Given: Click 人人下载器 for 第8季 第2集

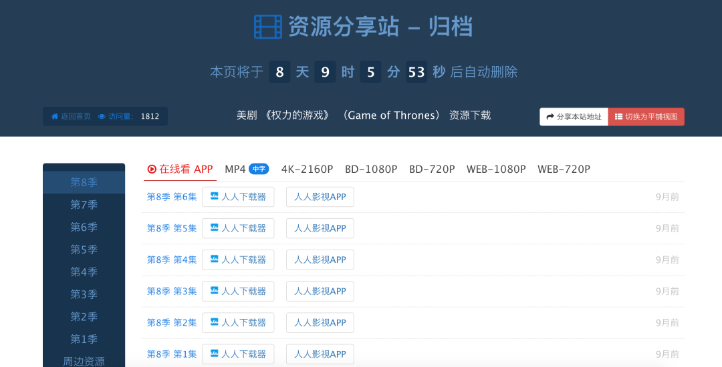Looking at the screenshot, I should pos(238,322).
